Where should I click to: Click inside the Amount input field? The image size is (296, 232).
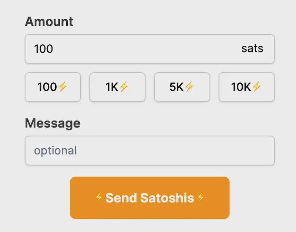(148, 49)
